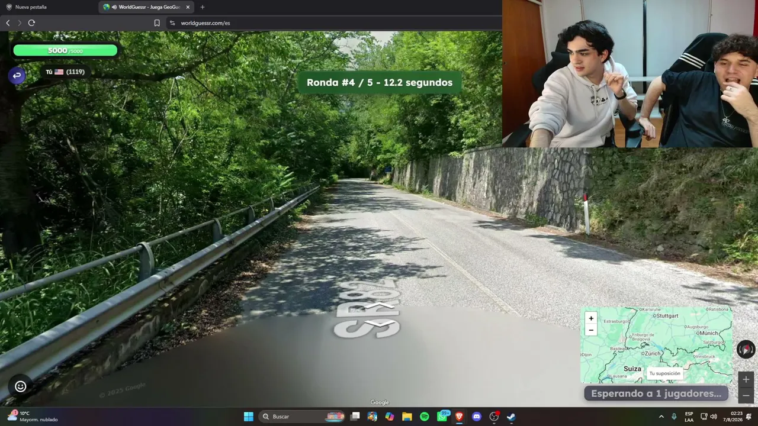Open the network and volume quick settings
This screenshot has width=758, height=426.
point(709,417)
